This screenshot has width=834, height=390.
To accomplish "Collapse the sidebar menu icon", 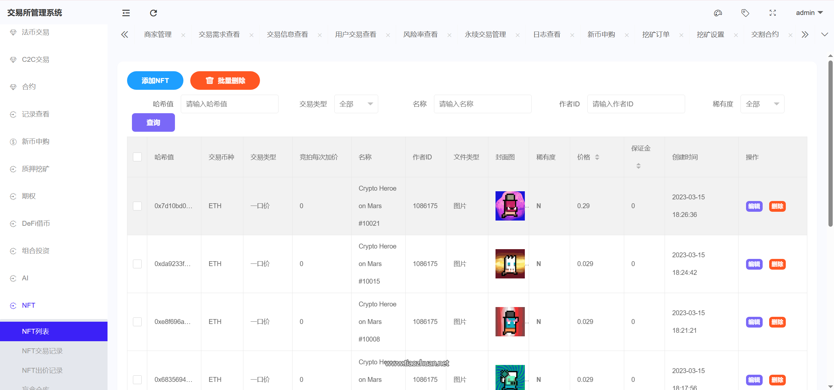I will pyautogui.click(x=126, y=13).
